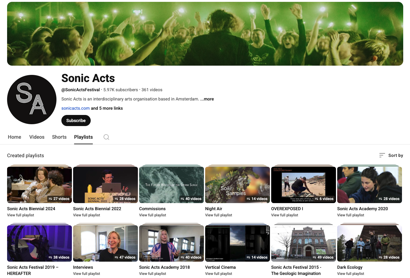This screenshot has width=410, height=278.
Task: Click the Festival 2015 Geologic Imagination title
Action: [x=296, y=270]
